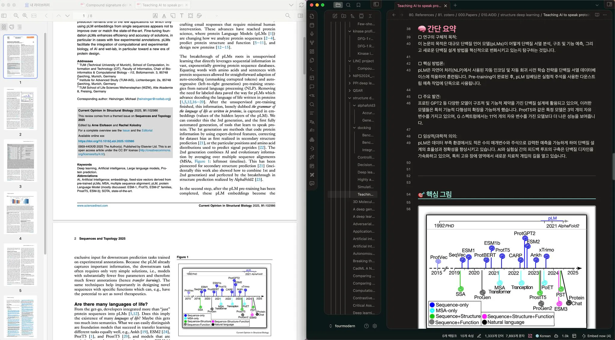
Task: Click the heinzinger@rostlab.org email link
Action: tap(154, 99)
